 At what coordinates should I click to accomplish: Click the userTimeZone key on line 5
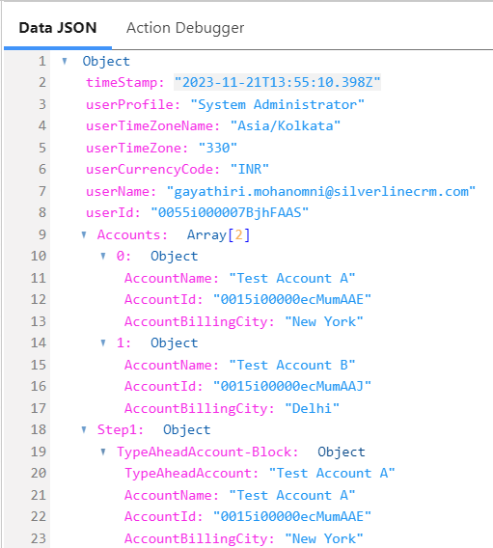[137, 148]
